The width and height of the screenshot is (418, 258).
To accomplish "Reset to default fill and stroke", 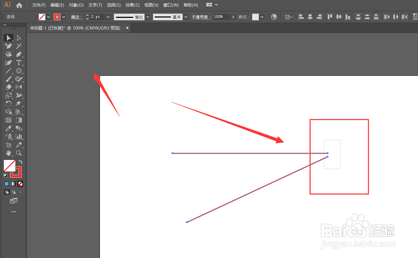I will [5, 175].
